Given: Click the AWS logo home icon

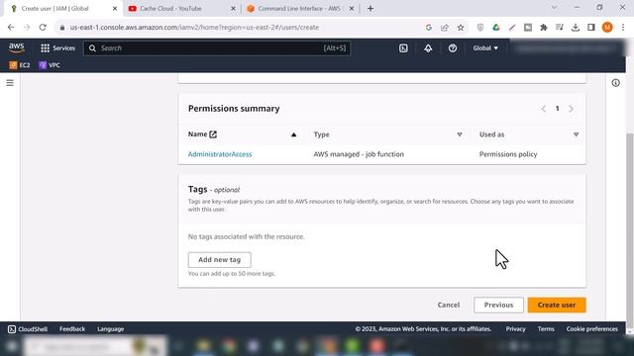Looking at the screenshot, I should pyautogui.click(x=16, y=47).
